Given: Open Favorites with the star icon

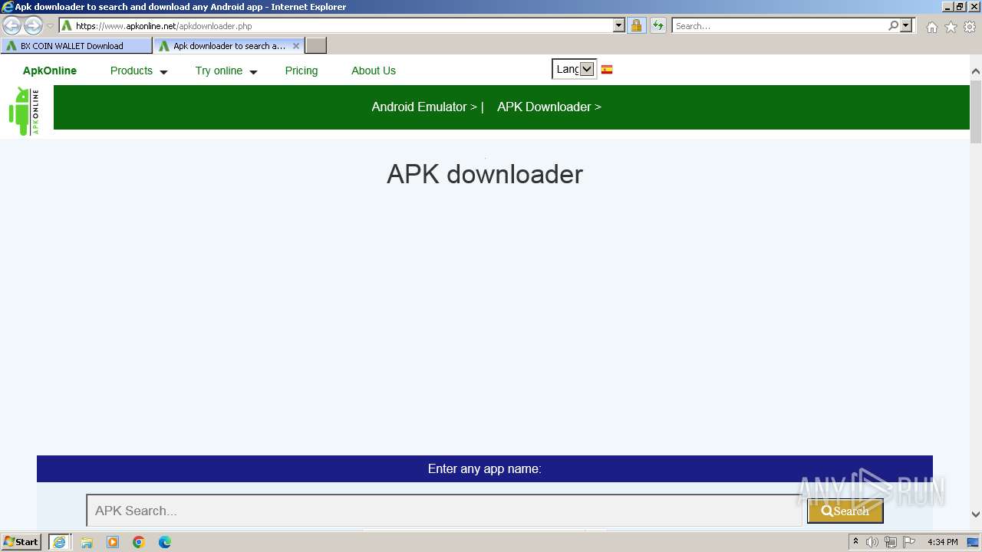Looking at the screenshot, I should pos(951,27).
